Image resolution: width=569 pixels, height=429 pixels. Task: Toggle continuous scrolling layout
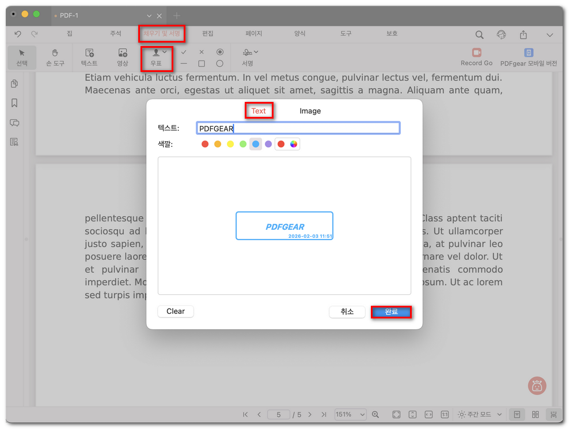pos(553,415)
